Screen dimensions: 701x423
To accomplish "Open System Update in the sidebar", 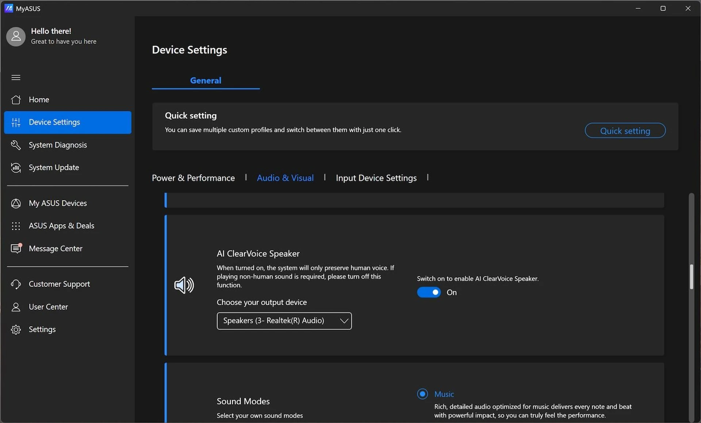I will pos(68,168).
